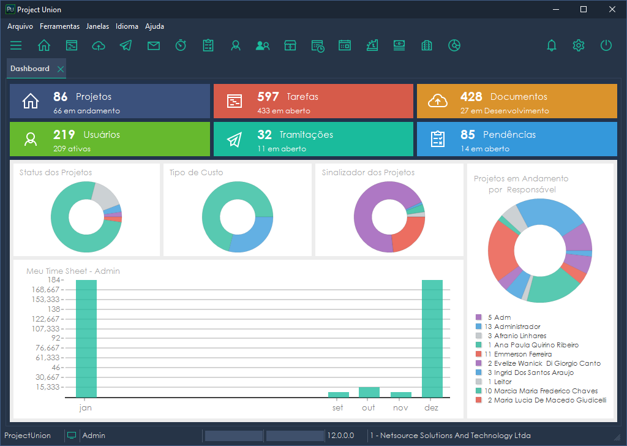The image size is (627, 446).
Task: Open the pie chart toolbar icon
Action: tap(454, 45)
